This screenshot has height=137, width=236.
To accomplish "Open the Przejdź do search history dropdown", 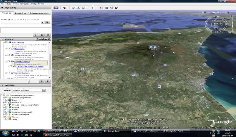I will pos(43,22).
